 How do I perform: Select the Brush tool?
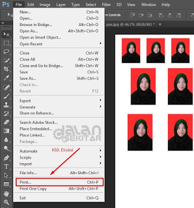(x=6, y=96)
